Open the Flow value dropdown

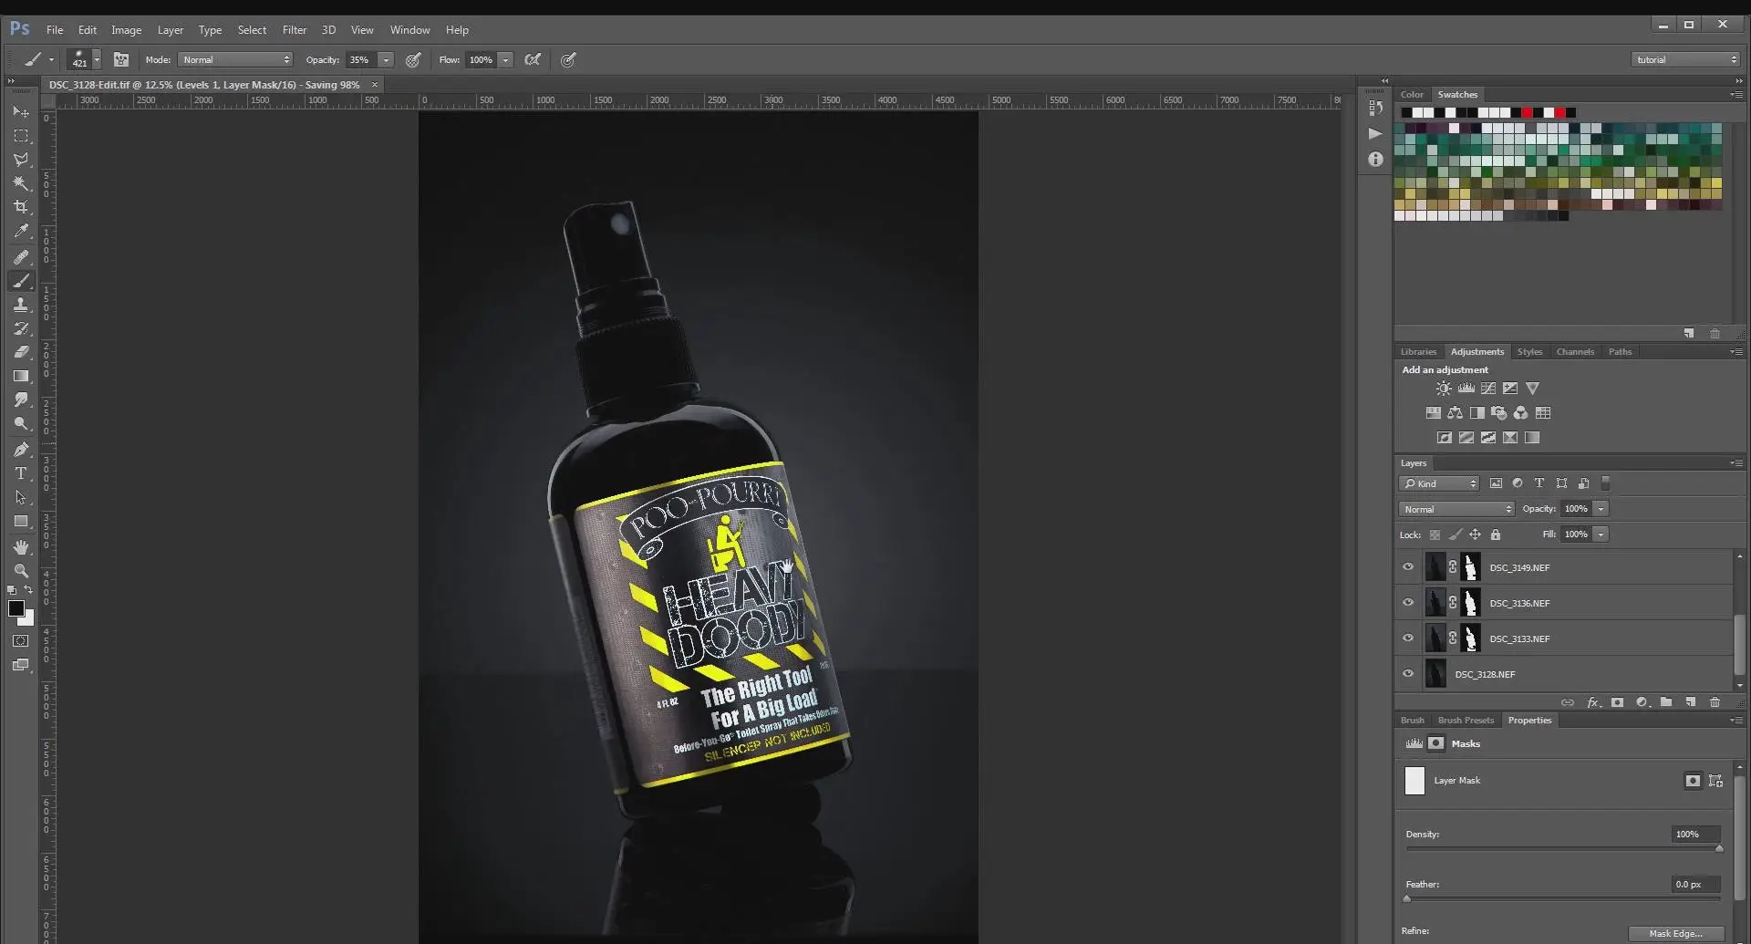505,60
